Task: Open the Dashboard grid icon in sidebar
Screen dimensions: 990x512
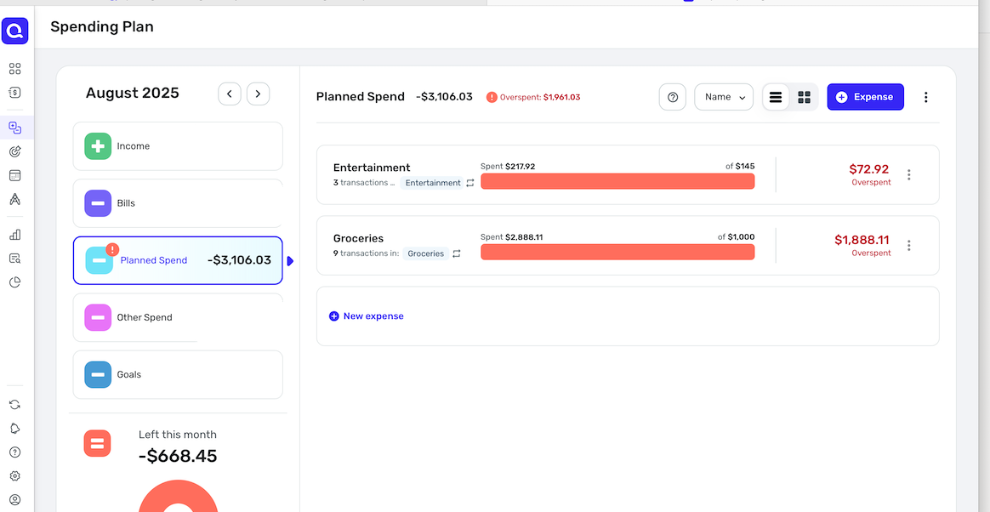Action: (x=15, y=69)
